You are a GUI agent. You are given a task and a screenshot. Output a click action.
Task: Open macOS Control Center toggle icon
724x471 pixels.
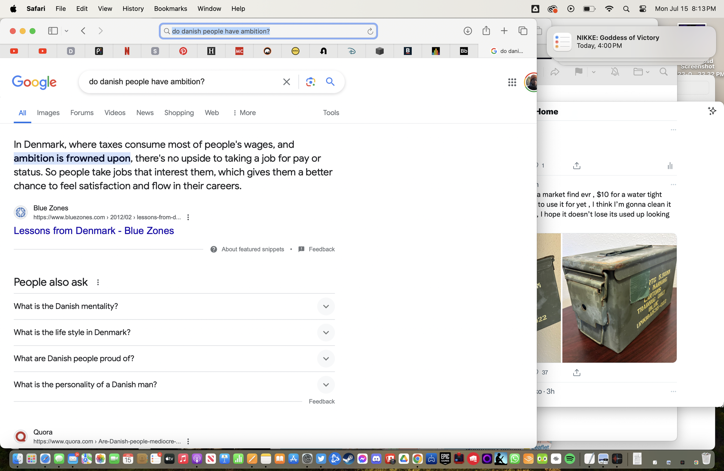tap(642, 8)
